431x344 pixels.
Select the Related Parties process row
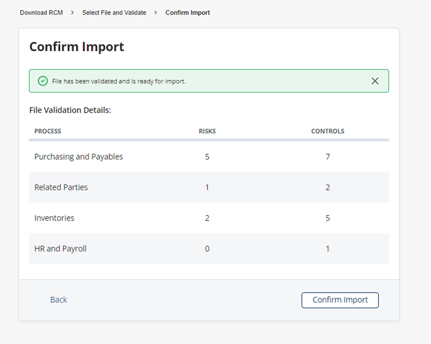click(x=209, y=188)
